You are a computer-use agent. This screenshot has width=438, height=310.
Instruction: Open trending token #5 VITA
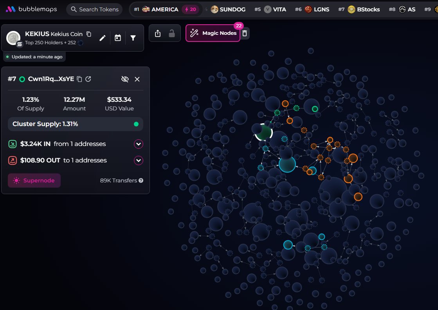[270, 9]
